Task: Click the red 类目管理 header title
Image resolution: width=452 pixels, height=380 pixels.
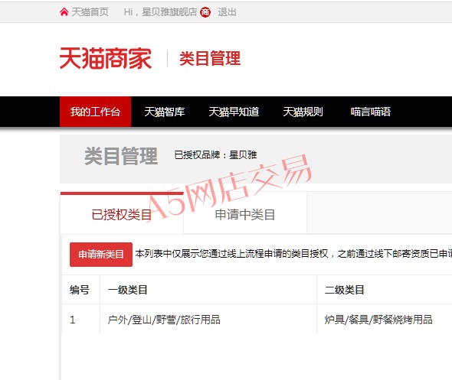Action: click(210, 58)
